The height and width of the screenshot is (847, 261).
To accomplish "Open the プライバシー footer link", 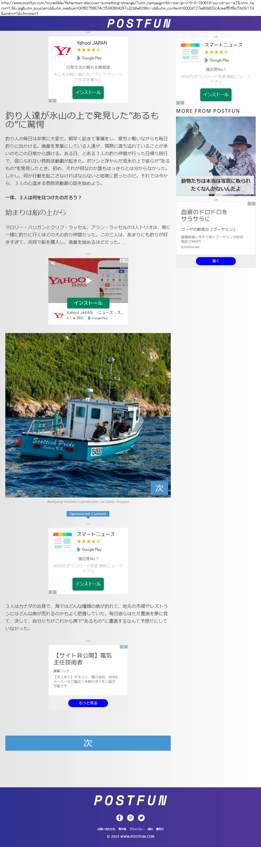I will 136,829.
